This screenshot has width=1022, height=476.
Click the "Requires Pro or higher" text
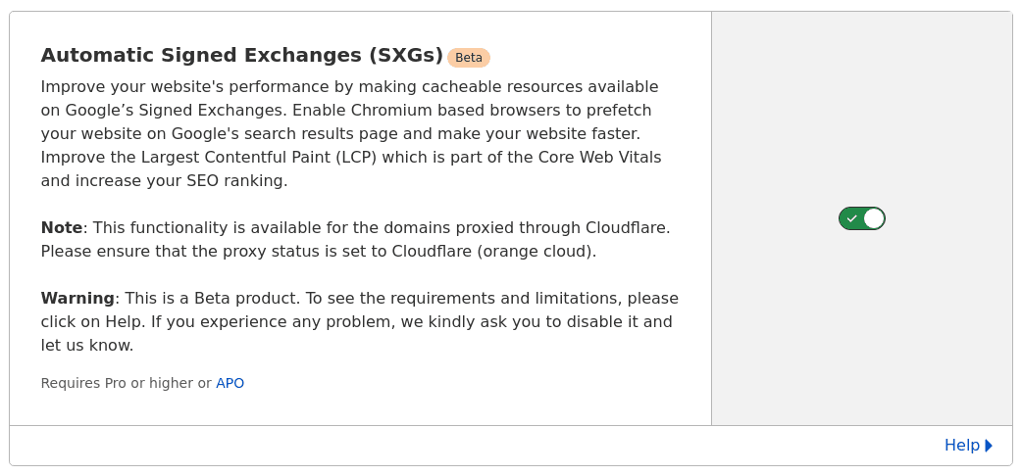point(118,383)
